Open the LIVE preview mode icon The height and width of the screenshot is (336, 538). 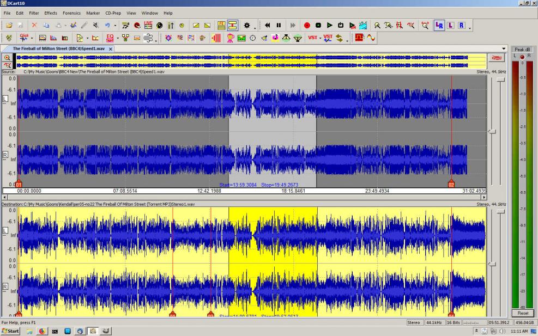point(148,25)
